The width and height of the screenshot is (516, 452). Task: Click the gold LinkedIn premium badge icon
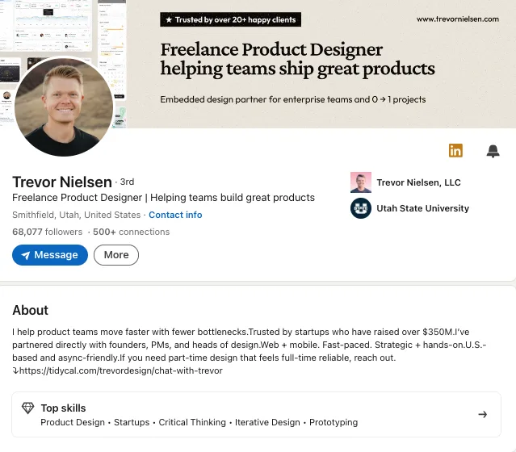(x=455, y=151)
